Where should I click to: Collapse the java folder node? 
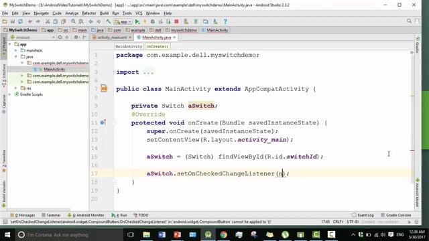[x=16, y=56]
